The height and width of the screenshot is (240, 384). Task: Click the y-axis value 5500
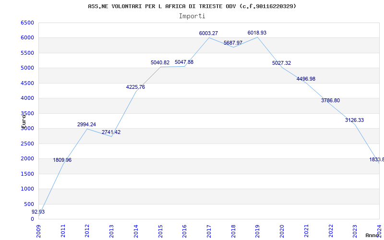coord(27,53)
